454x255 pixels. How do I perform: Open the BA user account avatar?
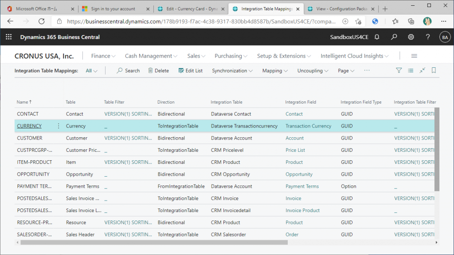tap(445, 37)
